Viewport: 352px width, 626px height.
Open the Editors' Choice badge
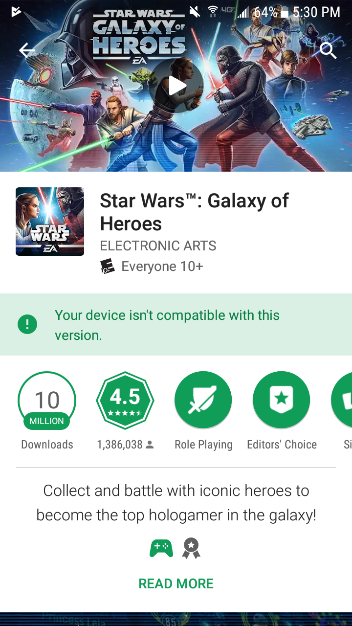coord(282,400)
